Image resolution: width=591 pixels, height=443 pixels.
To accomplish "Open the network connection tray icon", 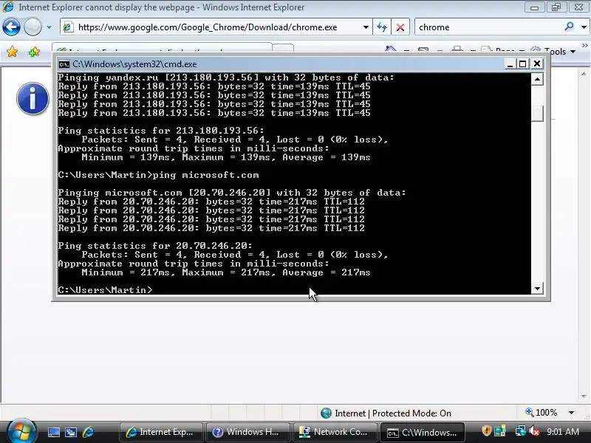I will point(520,431).
